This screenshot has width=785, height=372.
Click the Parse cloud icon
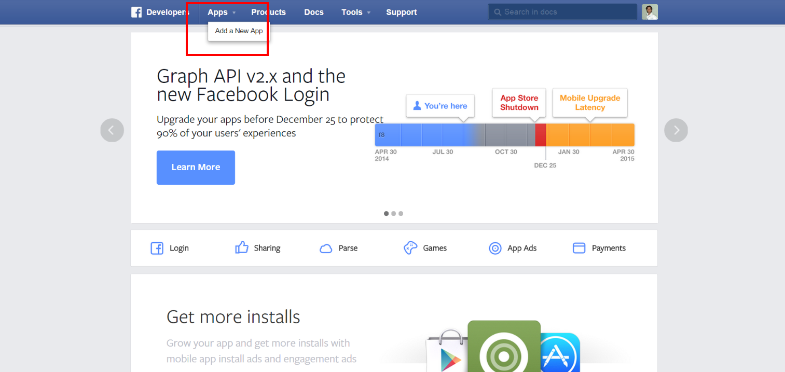[x=326, y=249]
